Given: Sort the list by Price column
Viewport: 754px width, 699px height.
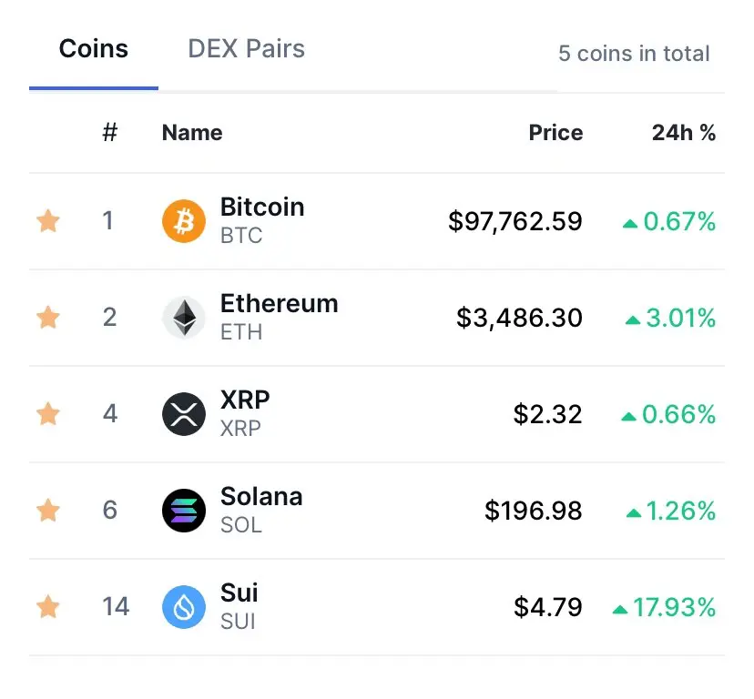Looking at the screenshot, I should (x=555, y=133).
